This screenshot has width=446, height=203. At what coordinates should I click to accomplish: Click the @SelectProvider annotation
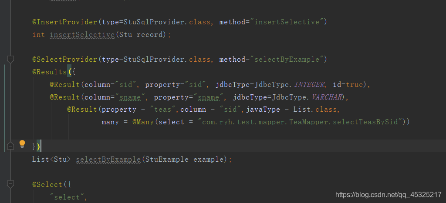click(65, 60)
